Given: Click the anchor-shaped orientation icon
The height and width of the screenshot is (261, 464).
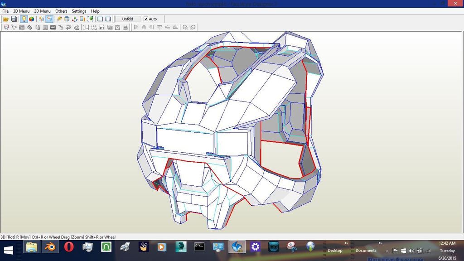Looking at the screenshot, I should pos(75,19).
